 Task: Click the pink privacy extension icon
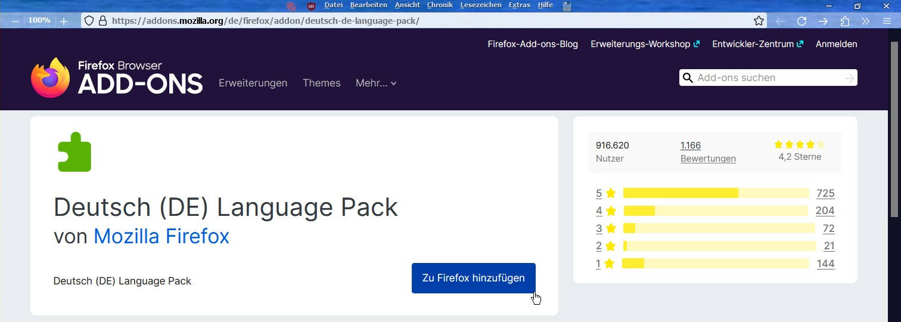[x=291, y=6]
